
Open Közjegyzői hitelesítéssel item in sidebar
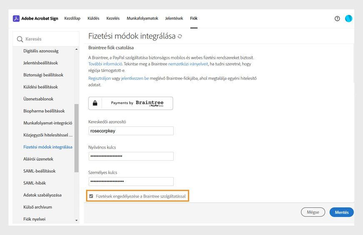48,135
